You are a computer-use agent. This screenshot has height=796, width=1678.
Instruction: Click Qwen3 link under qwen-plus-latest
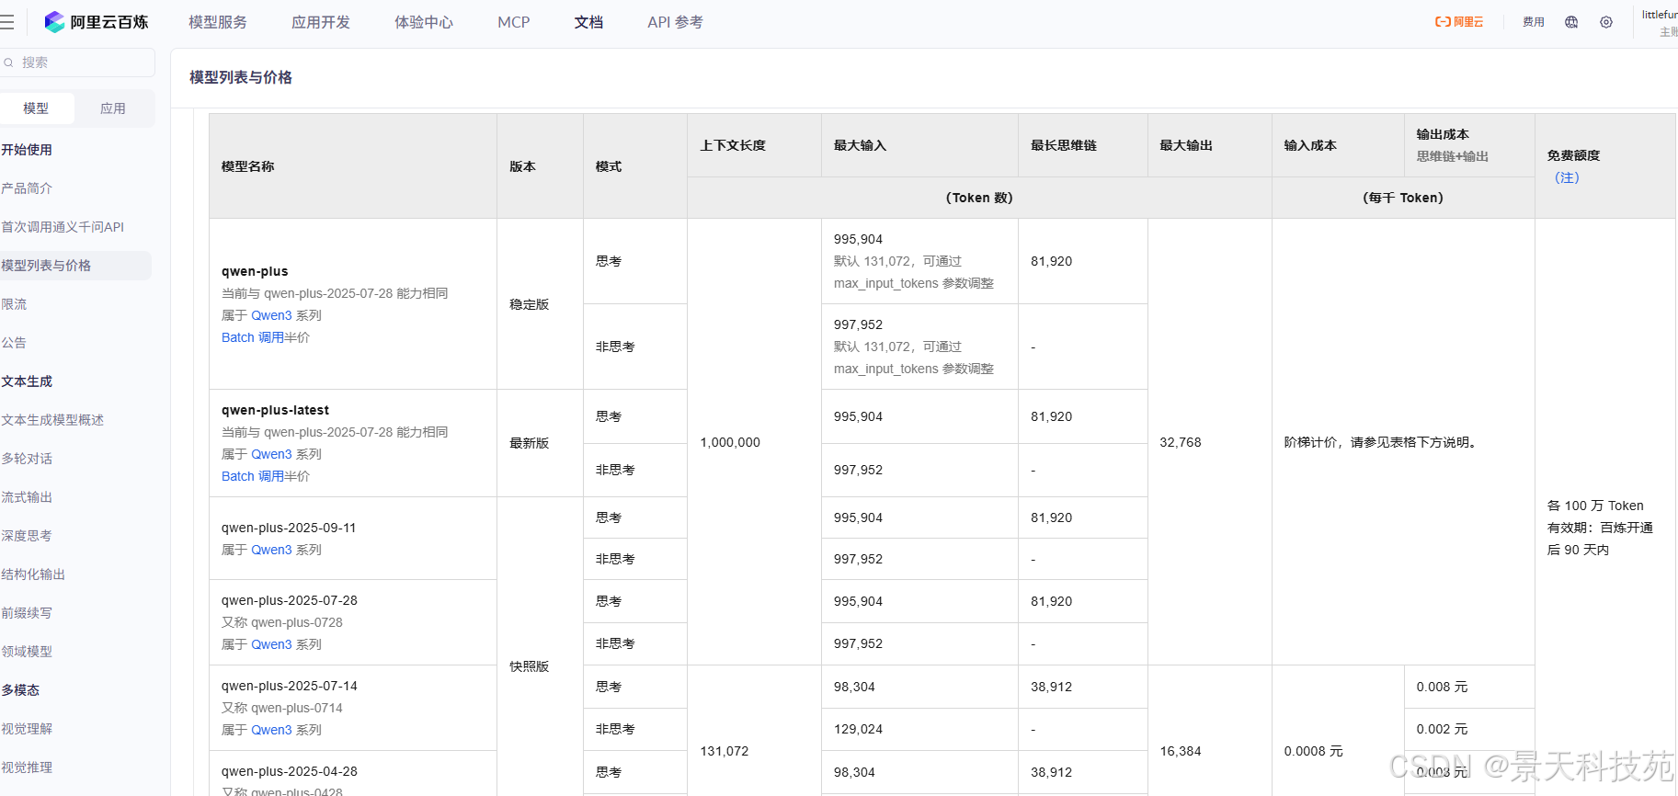click(271, 454)
